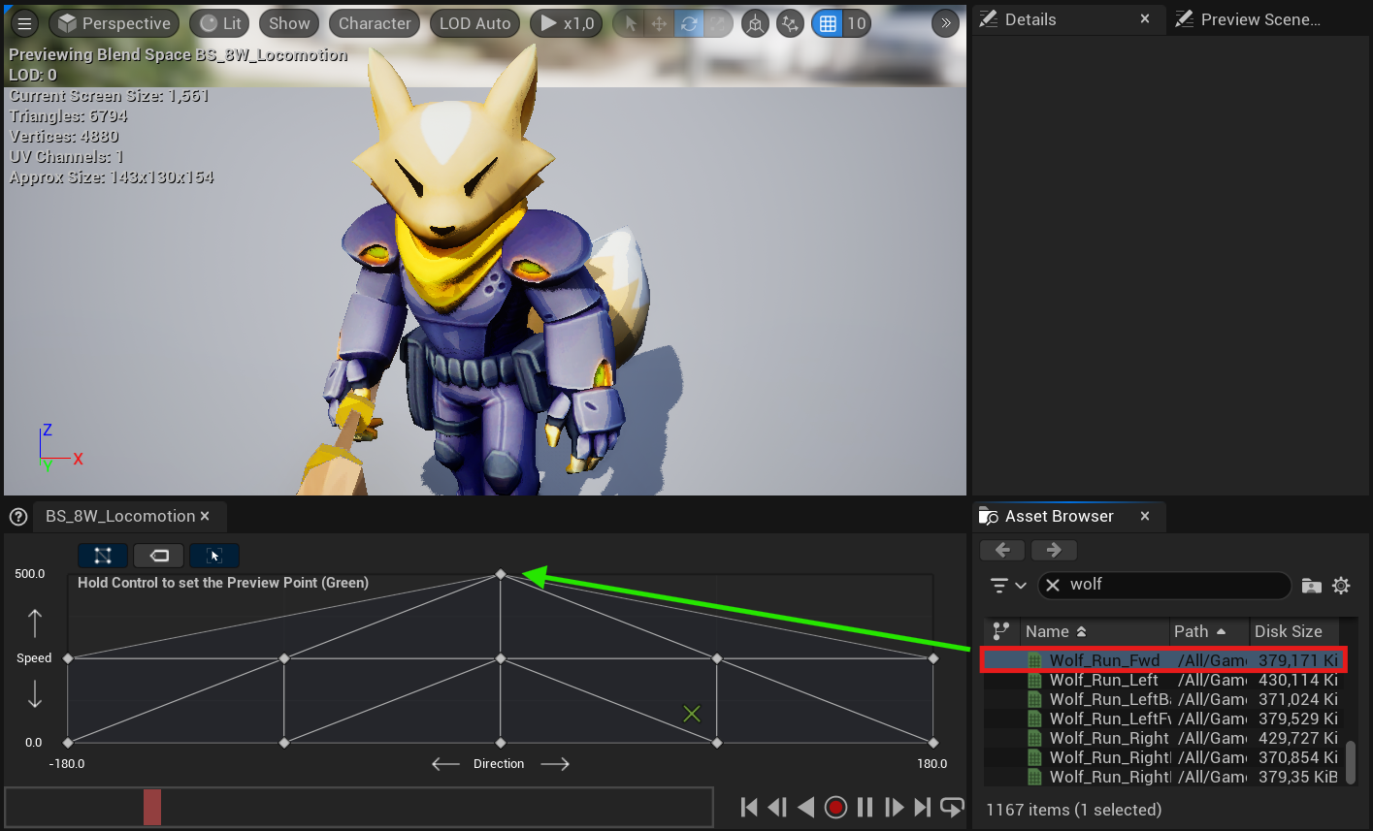Open the playback speed x1,0 dropdown

pyautogui.click(x=567, y=23)
